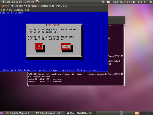
Task: Open the date and time calendar
Action: click(x=121, y=2)
